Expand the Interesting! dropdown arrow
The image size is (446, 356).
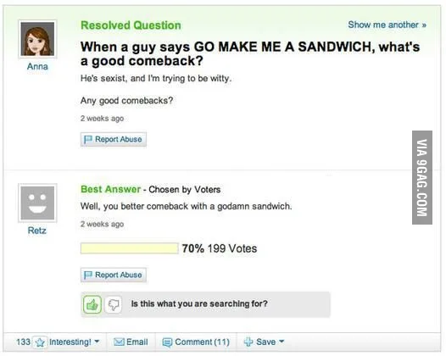(97, 342)
